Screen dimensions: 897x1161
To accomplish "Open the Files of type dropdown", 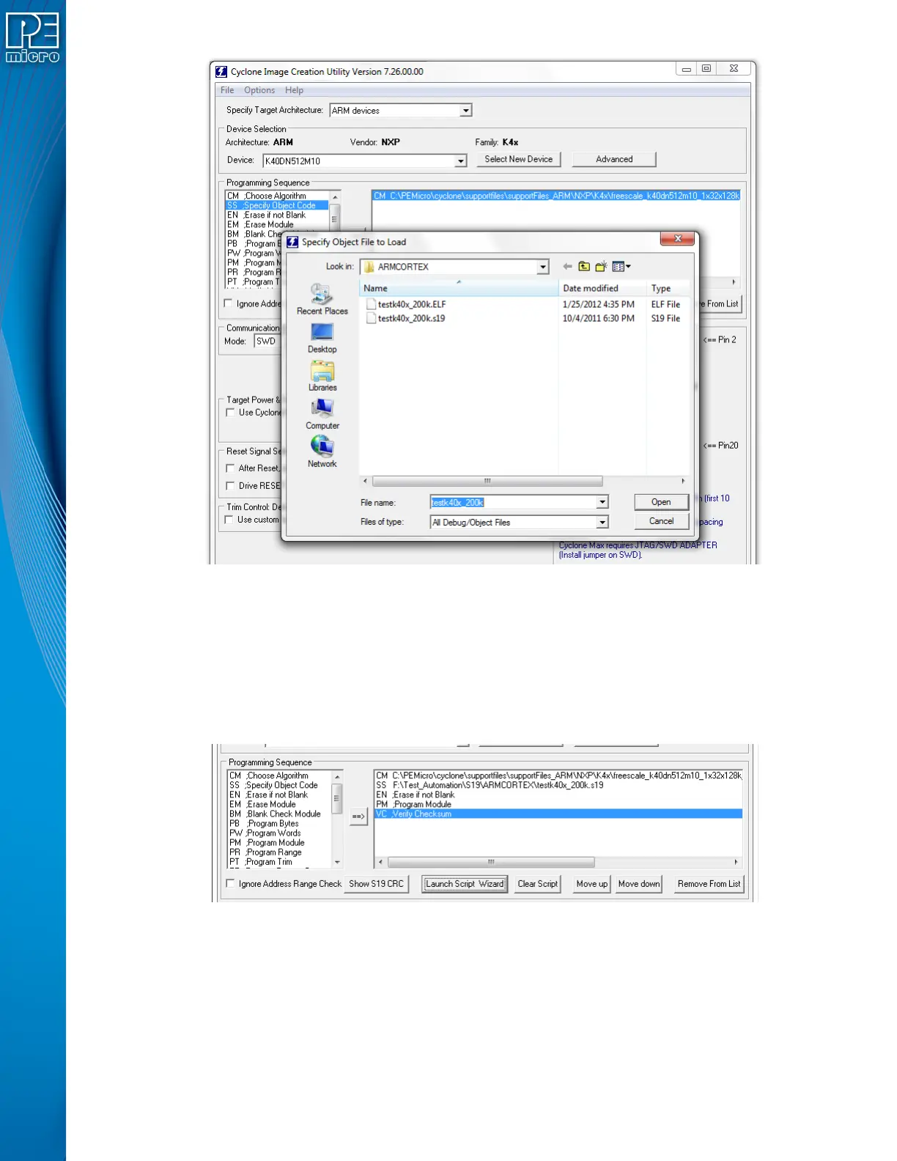I will tap(602, 523).
